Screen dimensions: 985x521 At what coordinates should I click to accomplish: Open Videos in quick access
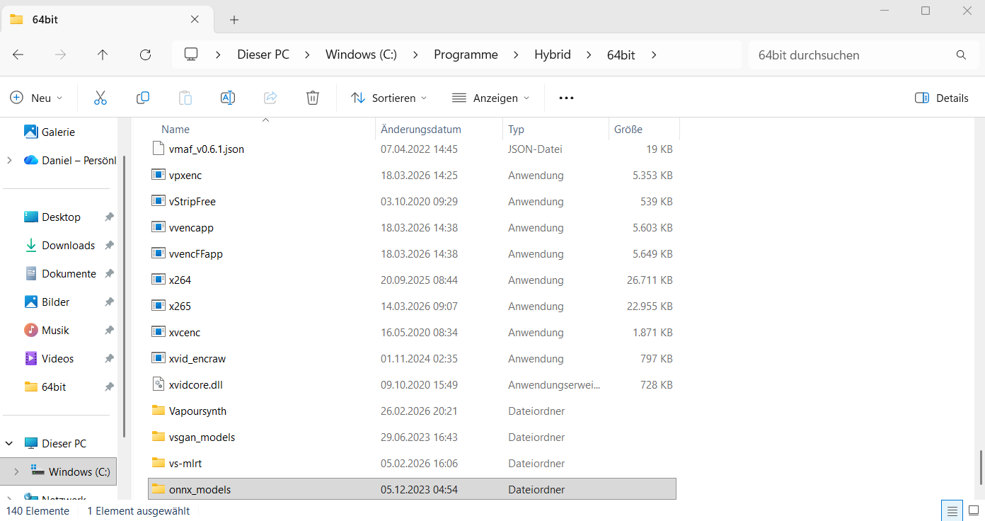pos(57,358)
